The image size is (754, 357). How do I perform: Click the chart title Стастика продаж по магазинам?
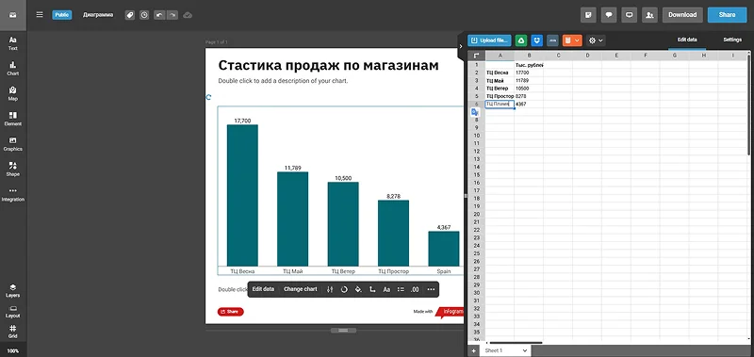tap(328, 65)
